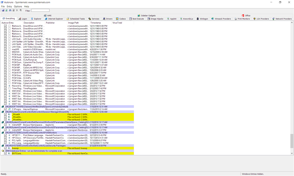Click 'Windows Entries Hidden.' in status bar
The image size is (294, 176).
(x=253, y=174)
